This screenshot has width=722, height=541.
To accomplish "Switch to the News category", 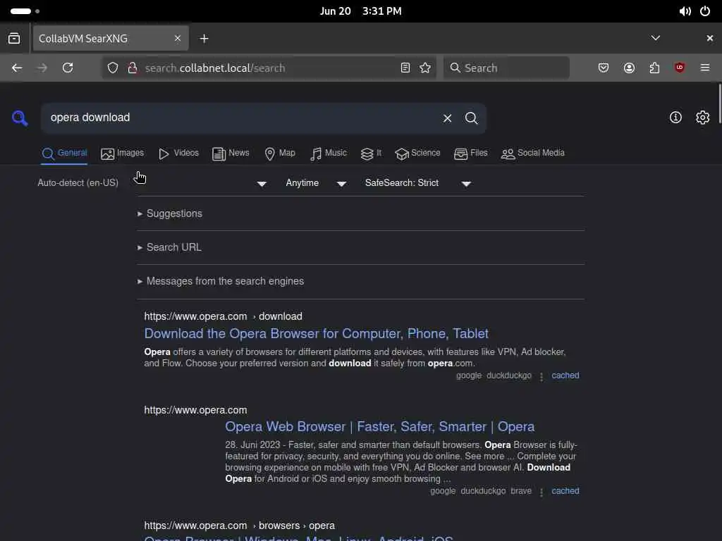I will (231, 153).
